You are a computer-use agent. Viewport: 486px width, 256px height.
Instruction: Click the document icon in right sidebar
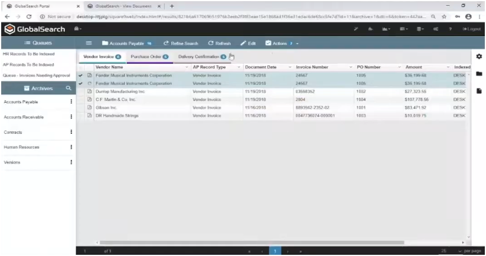(479, 91)
